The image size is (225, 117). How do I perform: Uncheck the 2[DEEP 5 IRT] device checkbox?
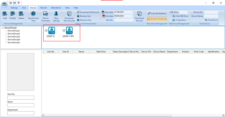coord(64,31)
